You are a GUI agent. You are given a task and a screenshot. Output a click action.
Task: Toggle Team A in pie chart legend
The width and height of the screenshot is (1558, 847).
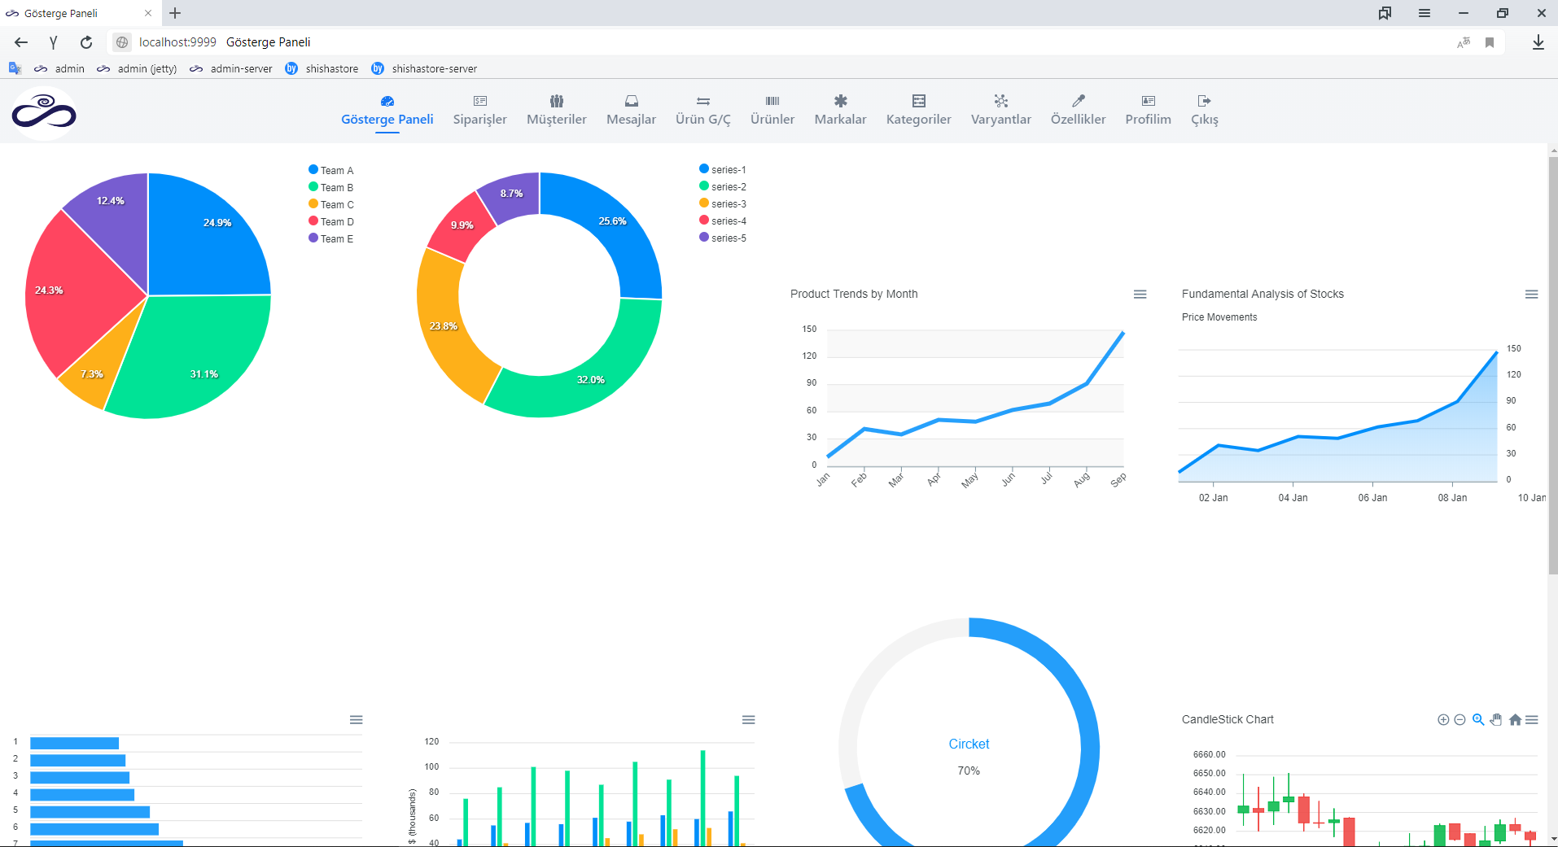(x=330, y=170)
